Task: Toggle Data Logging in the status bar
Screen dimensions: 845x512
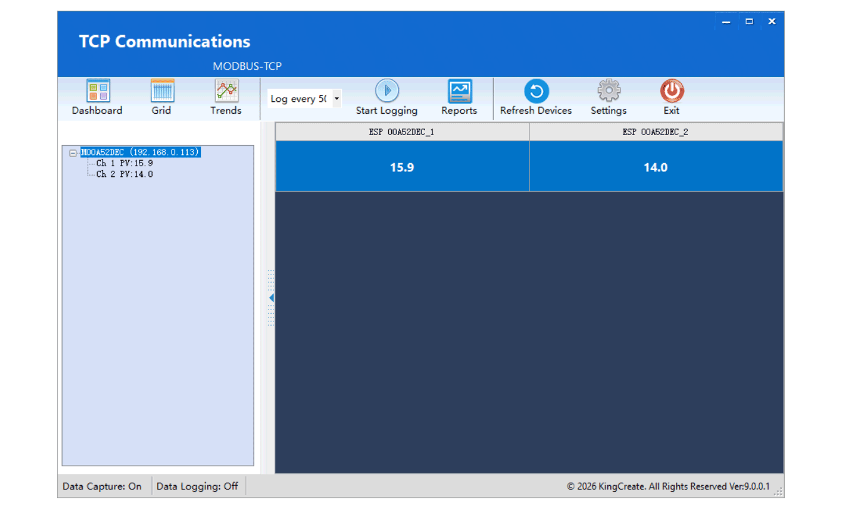Action: [198, 486]
